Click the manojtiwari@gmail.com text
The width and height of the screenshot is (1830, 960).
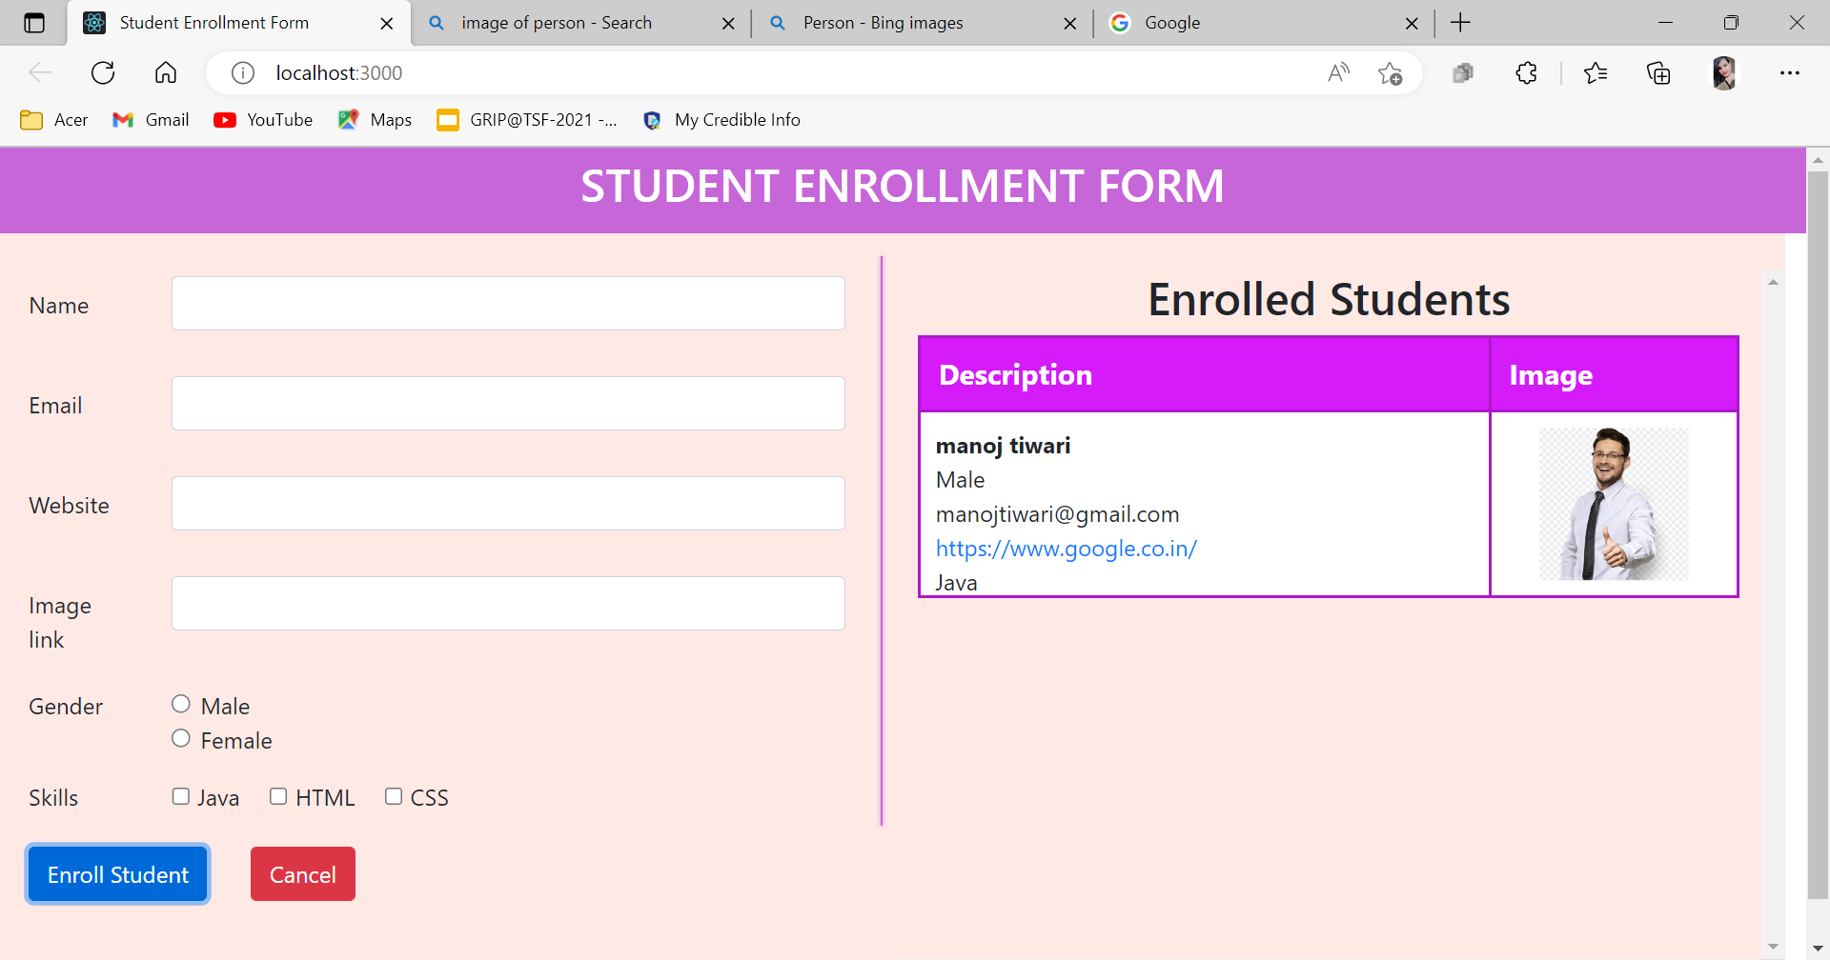tap(1057, 514)
